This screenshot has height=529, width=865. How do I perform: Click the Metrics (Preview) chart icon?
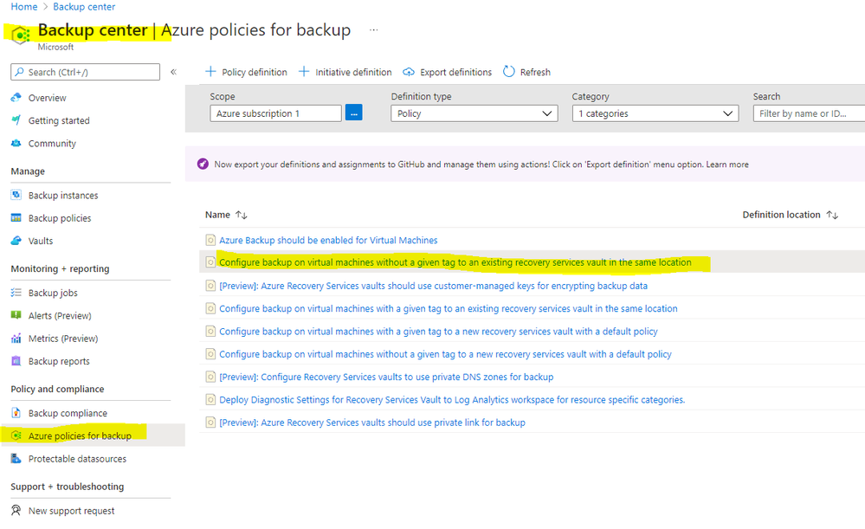point(16,339)
